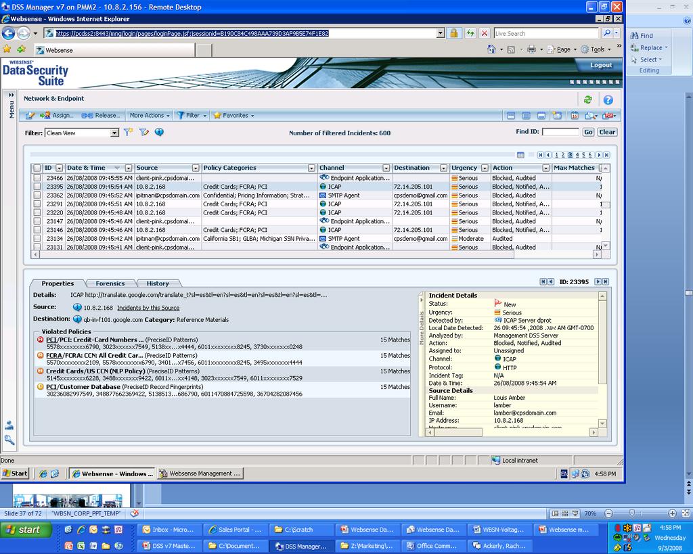
Task: Expand the Menu sidebar with double arrows
Action: [x=12, y=95]
